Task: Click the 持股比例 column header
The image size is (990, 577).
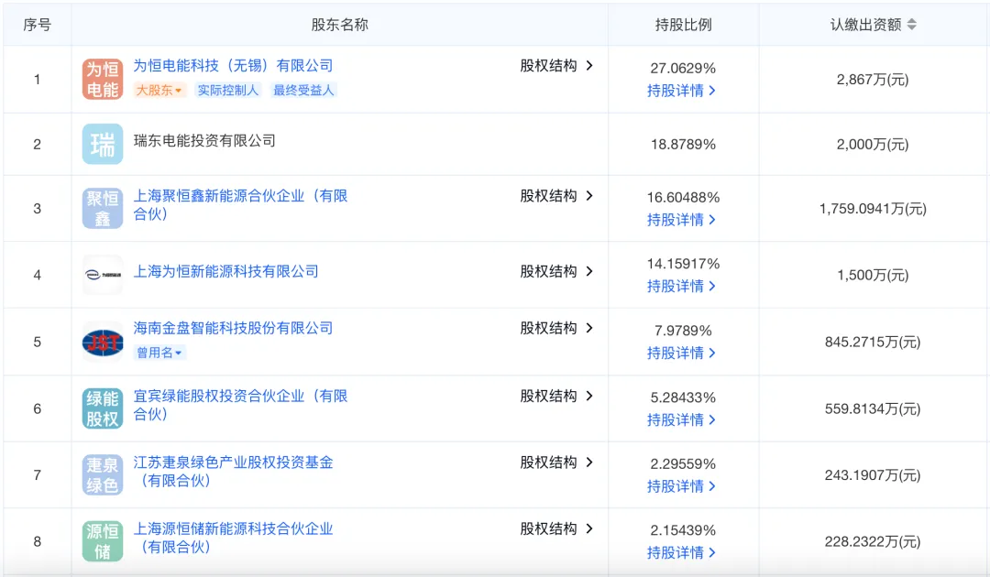Action: (x=683, y=25)
